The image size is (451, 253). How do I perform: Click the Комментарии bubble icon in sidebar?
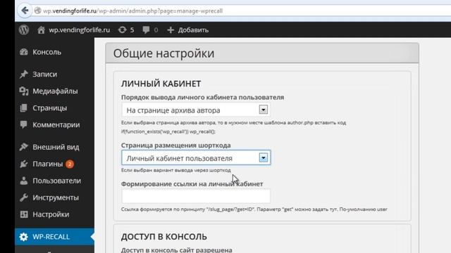tap(24, 124)
